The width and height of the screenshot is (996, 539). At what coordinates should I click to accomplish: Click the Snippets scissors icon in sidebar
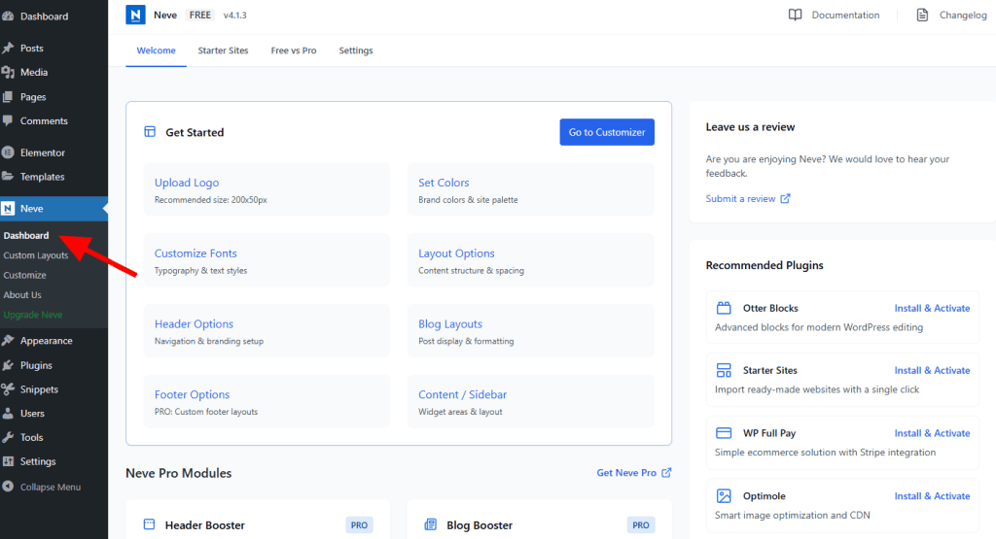click(8, 389)
